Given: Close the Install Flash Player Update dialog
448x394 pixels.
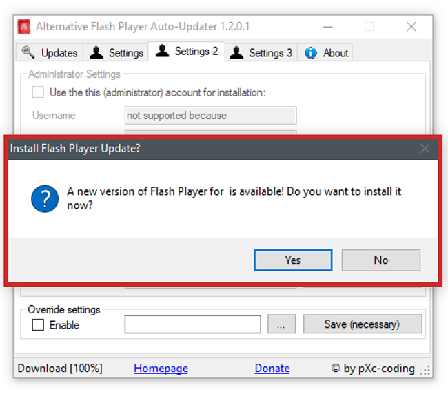Looking at the screenshot, I should tap(425, 148).
